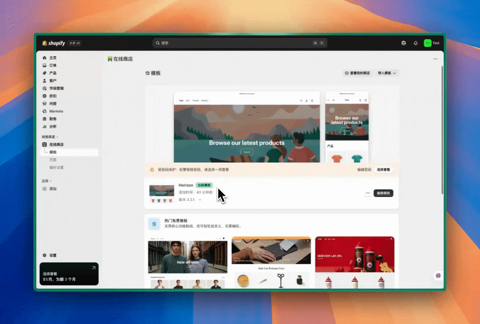Open 客户 (Customers) in the sidebar
Viewport: 480px width, 324px height.
53,81
